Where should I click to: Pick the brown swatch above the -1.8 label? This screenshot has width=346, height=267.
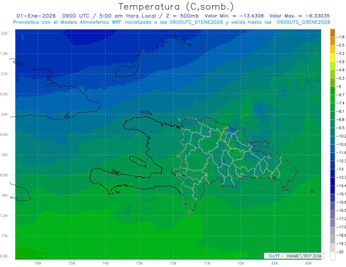coord(332,33)
